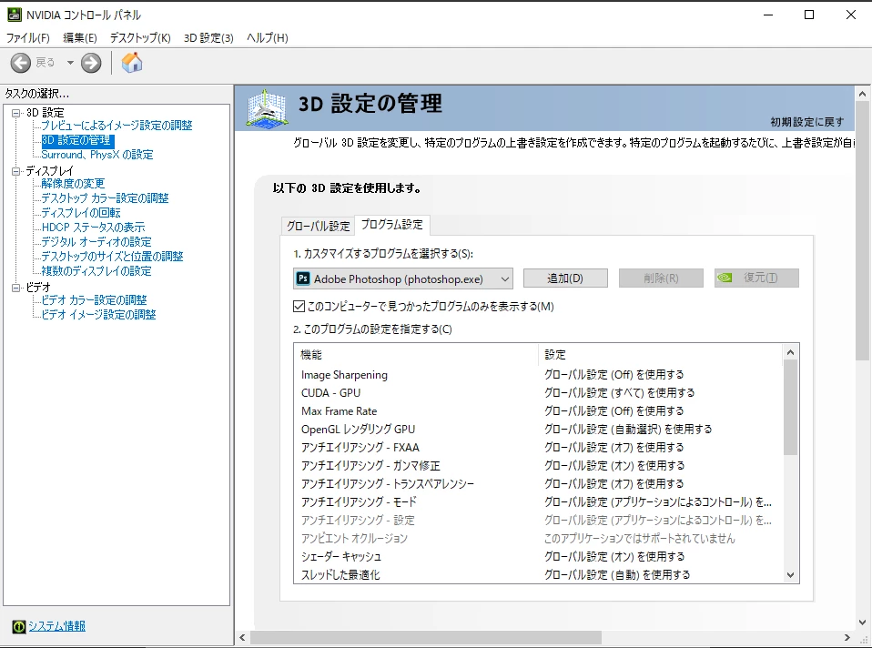This screenshot has height=648, width=872.
Task: Select the CUDA - GPU setting row
Action: pyautogui.click(x=538, y=392)
